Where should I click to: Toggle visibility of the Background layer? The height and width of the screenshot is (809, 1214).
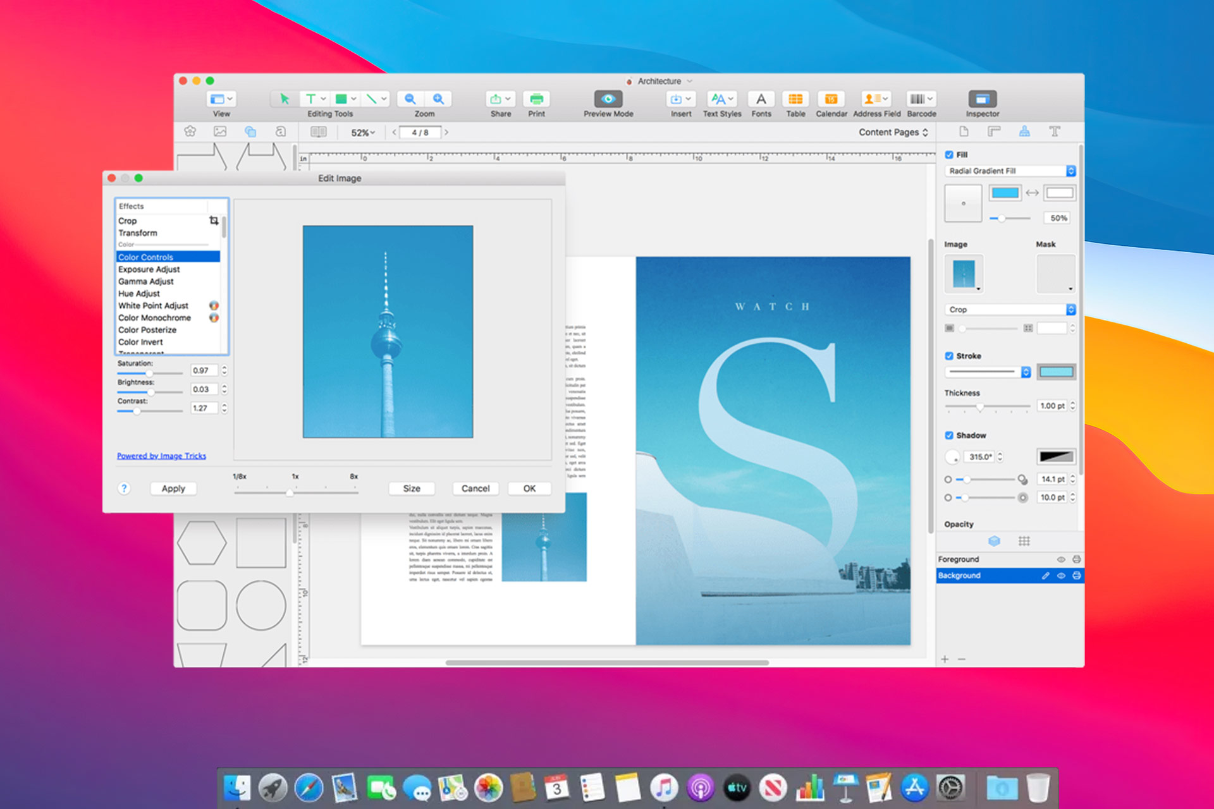pos(1061,576)
